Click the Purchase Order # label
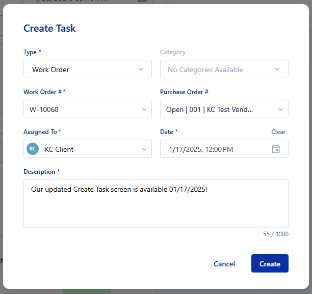 pos(184,92)
